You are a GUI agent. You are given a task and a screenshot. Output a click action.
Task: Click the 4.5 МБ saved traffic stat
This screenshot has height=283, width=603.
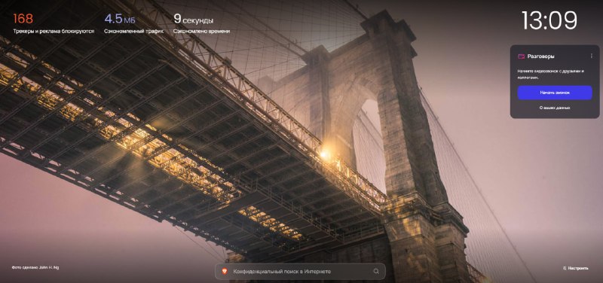tap(120, 19)
